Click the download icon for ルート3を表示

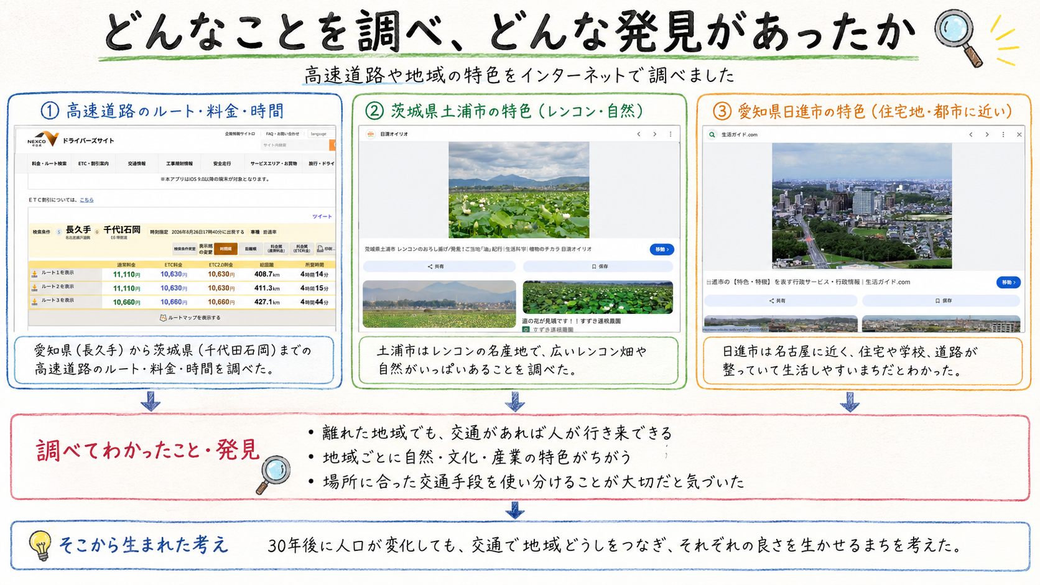[34, 301]
